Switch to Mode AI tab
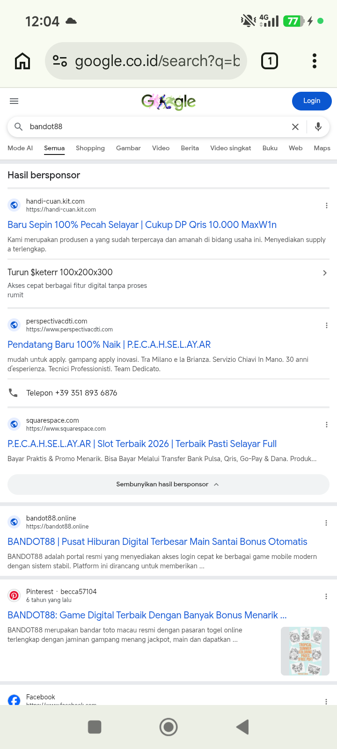The width and height of the screenshot is (337, 749). (20, 148)
